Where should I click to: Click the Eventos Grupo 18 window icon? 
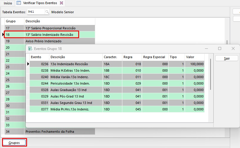pos(30,49)
